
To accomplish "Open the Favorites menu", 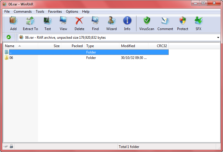I will click(55, 12).
